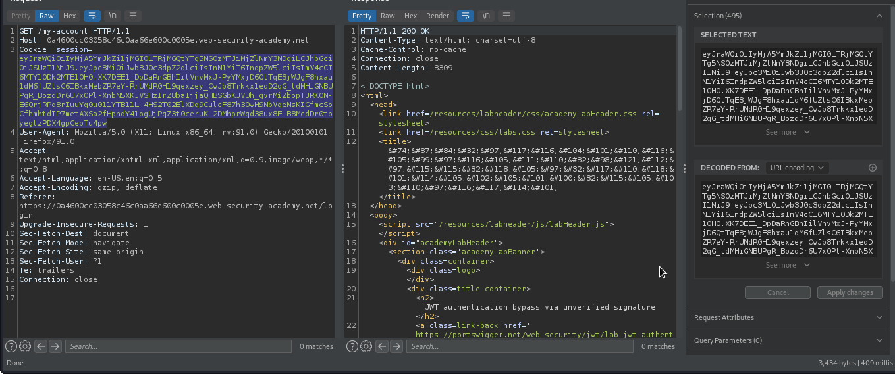Show non-printable characters in Request panel

113,16
